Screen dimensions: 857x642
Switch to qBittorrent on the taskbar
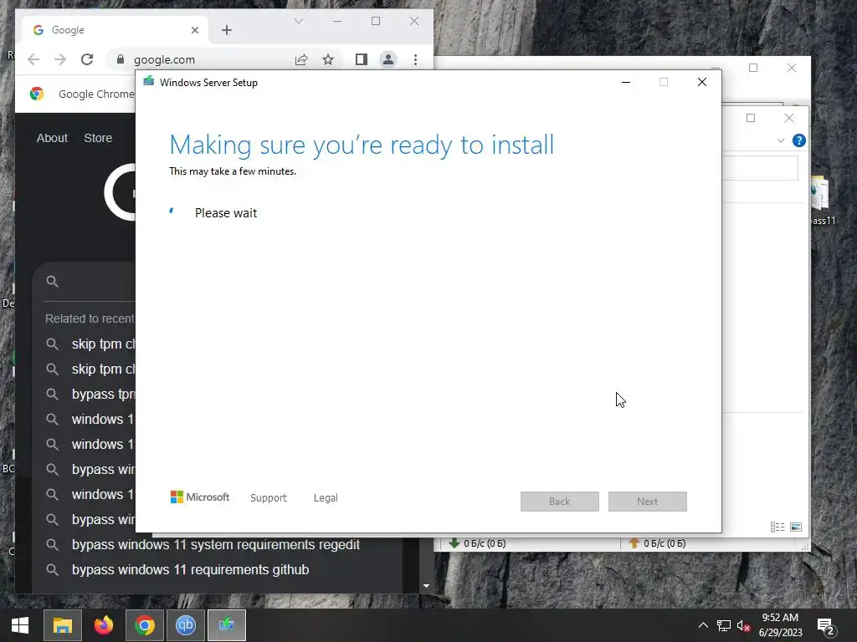coord(185,625)
